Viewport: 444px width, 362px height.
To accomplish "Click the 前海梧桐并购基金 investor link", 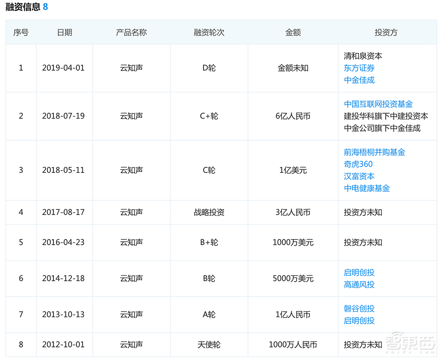I will [x=374, y=152].
